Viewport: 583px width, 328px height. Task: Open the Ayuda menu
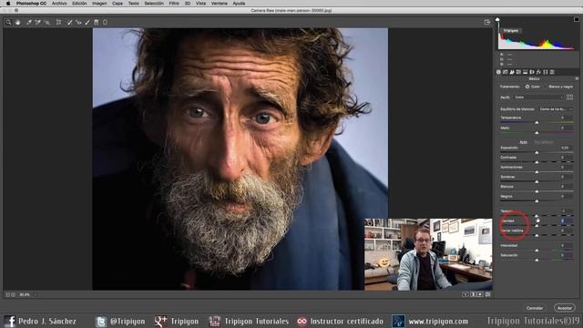coord(239,4)
